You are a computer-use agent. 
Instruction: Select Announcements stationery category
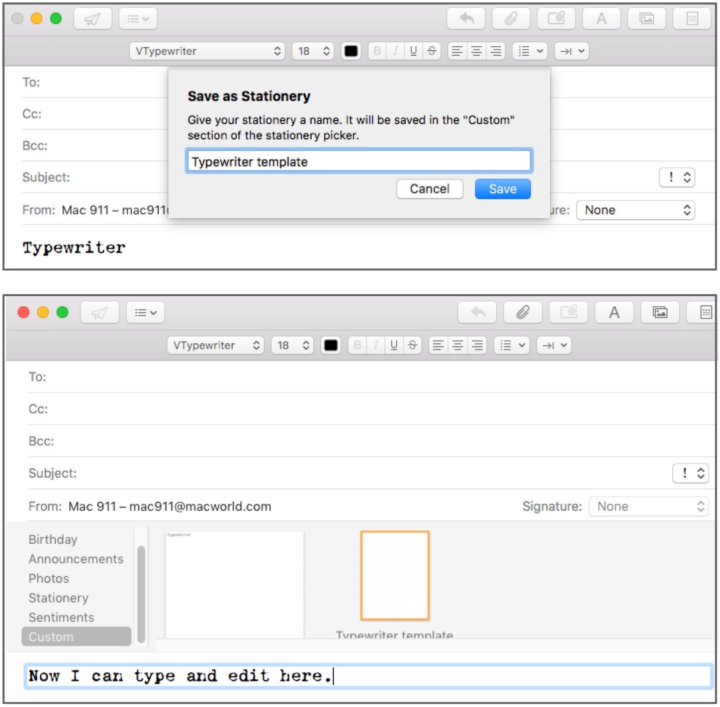click(x=76, y=559)
